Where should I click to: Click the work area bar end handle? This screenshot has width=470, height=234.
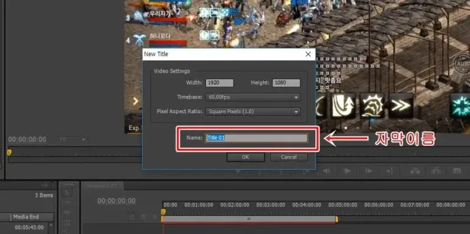(337, 219)
